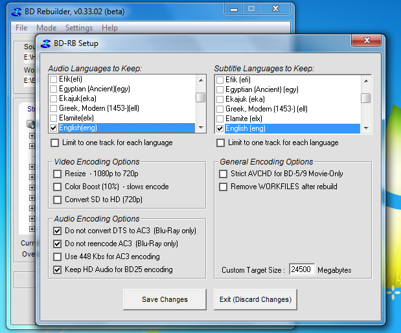
Task: Check Egyptian (Ancient)(egy) in Audio Languages
Action: pyautogui.click(x=54, y=89)
